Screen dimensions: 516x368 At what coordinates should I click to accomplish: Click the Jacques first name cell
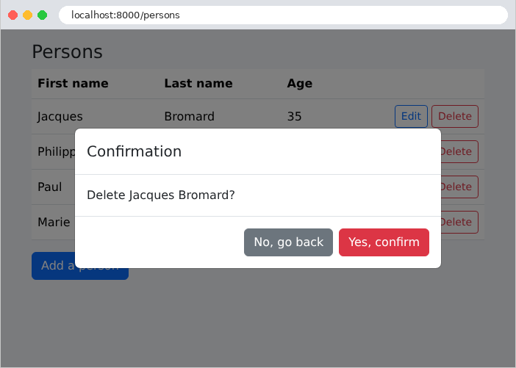point(60,116)
